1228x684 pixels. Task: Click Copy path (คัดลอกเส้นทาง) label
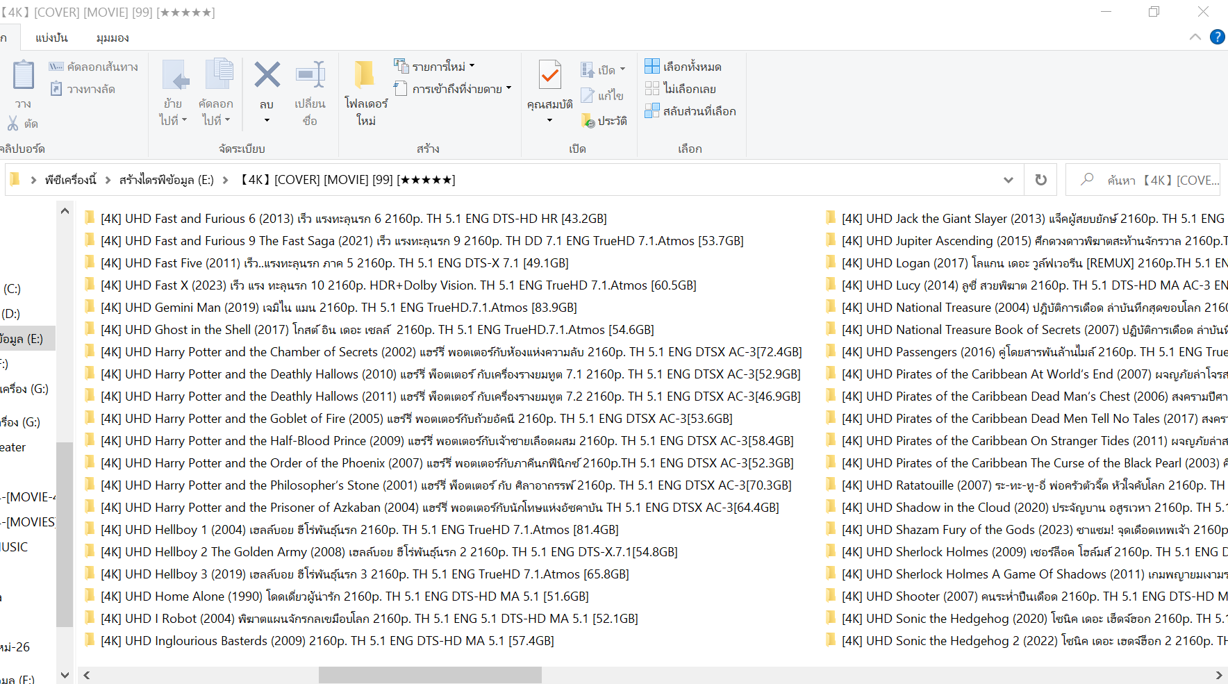pos(103,67)
